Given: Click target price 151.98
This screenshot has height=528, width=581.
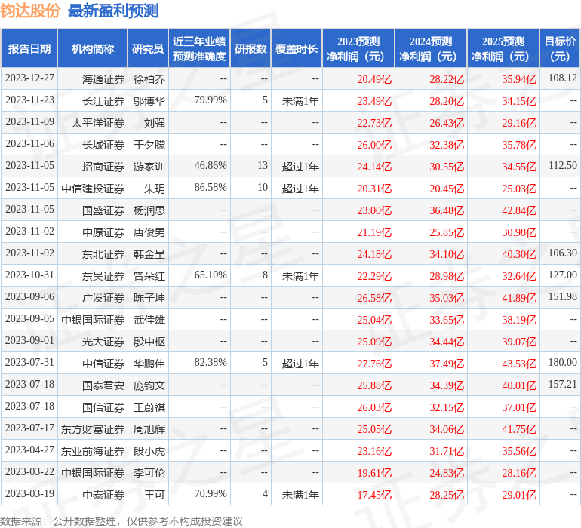Looking at the screenshot, I should click(x=562, y=296).
